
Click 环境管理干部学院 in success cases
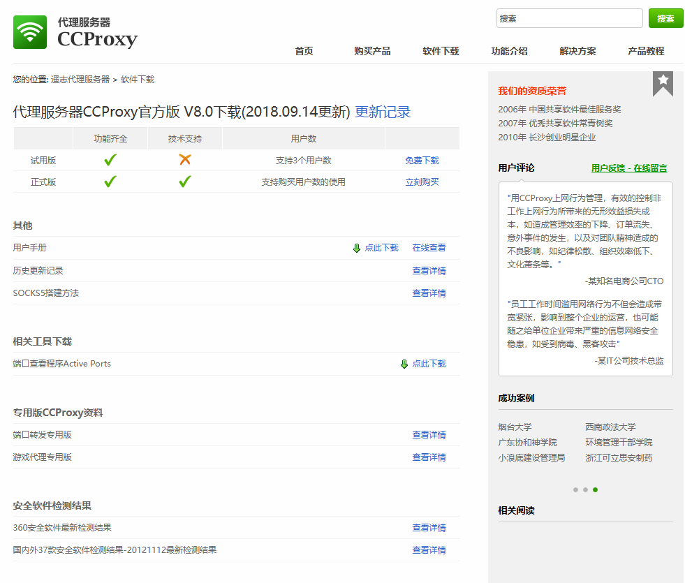[619, 443]
